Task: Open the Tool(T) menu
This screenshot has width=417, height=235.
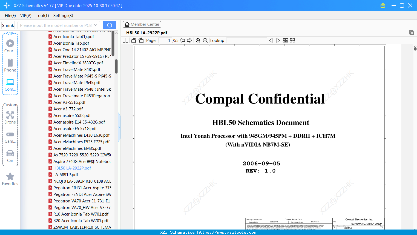Action: coord(42,16)
